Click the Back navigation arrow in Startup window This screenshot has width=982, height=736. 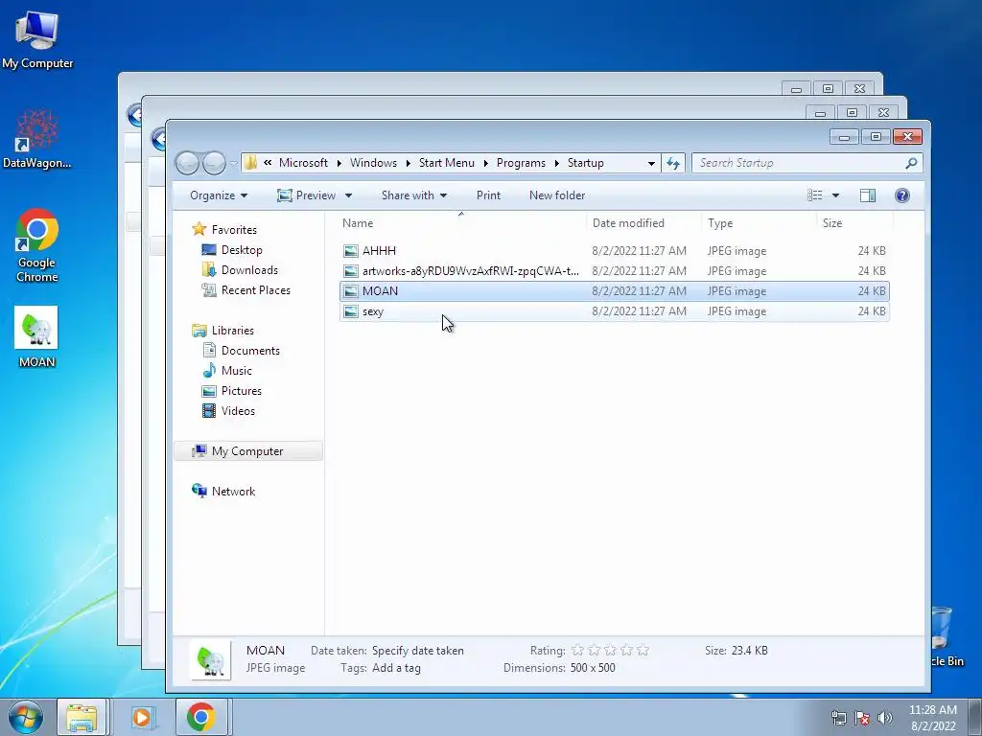tap(187, 163)
